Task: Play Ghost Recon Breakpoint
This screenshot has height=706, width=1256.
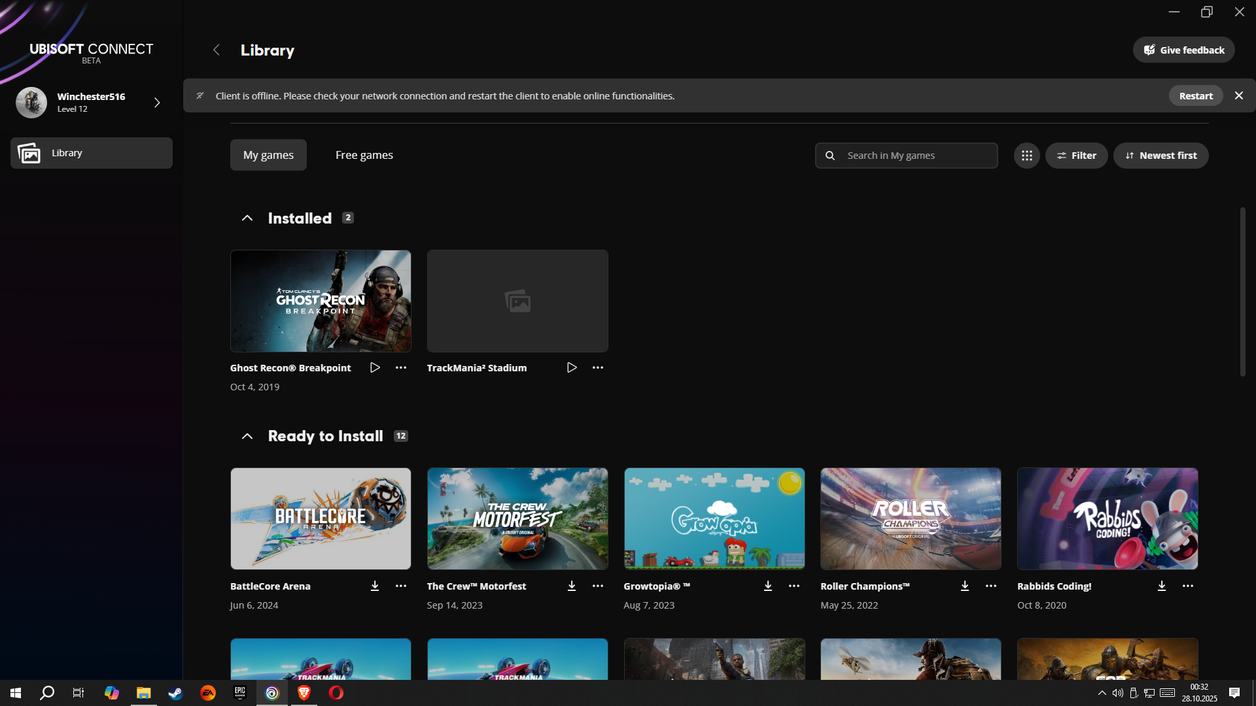Action: tap(375, 367)
